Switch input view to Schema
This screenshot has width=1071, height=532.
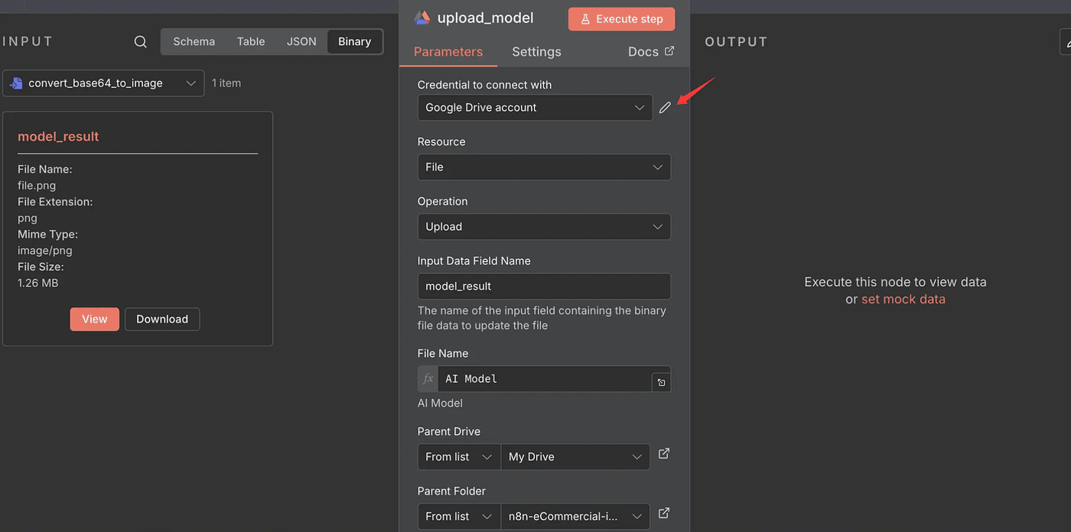click(x=194, y=42)
